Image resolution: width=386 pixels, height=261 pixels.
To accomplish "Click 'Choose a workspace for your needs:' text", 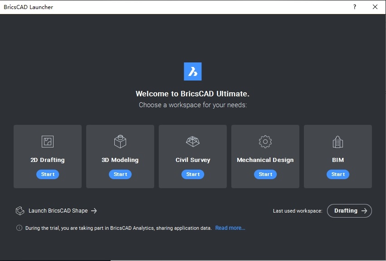I will coord(193,105).
